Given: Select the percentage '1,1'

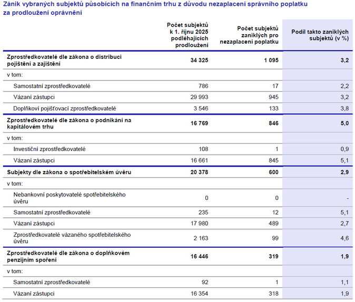Looking at the screenshot, I should pos(344,282).
